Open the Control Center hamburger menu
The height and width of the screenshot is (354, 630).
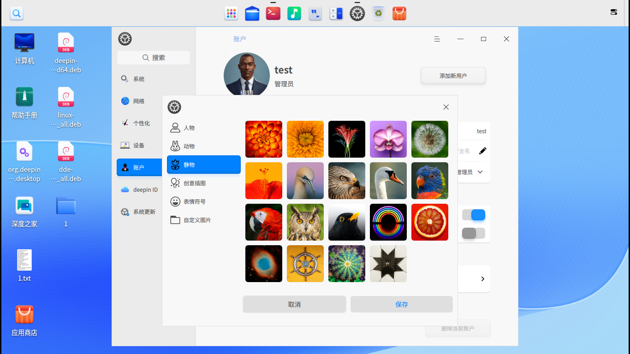pyautogui.click(x=437, y=39)
